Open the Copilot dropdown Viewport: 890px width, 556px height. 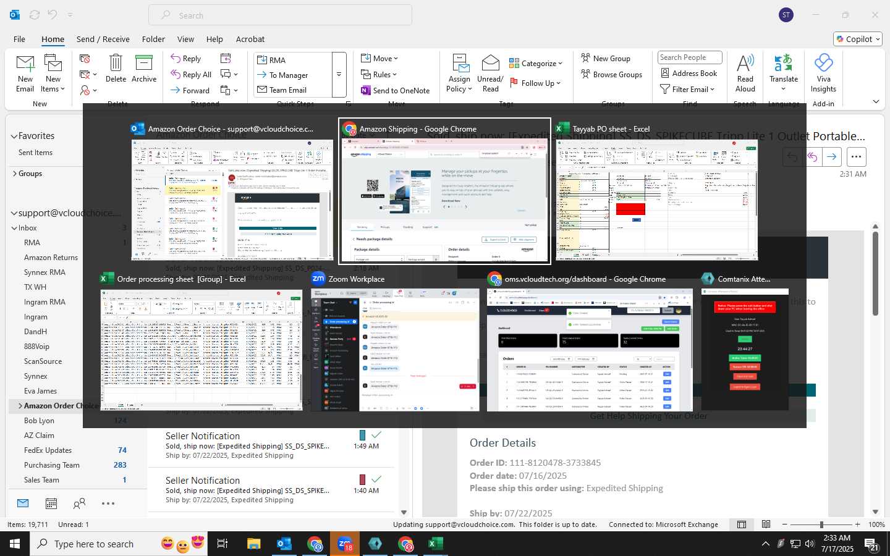click(858, 39)
